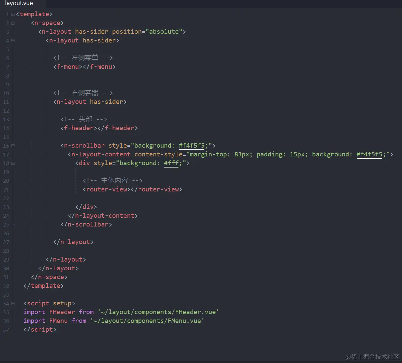This screenshot has height=363, width=402.
Task: Click the 右侧容器 comment
Action: point(83,93)
